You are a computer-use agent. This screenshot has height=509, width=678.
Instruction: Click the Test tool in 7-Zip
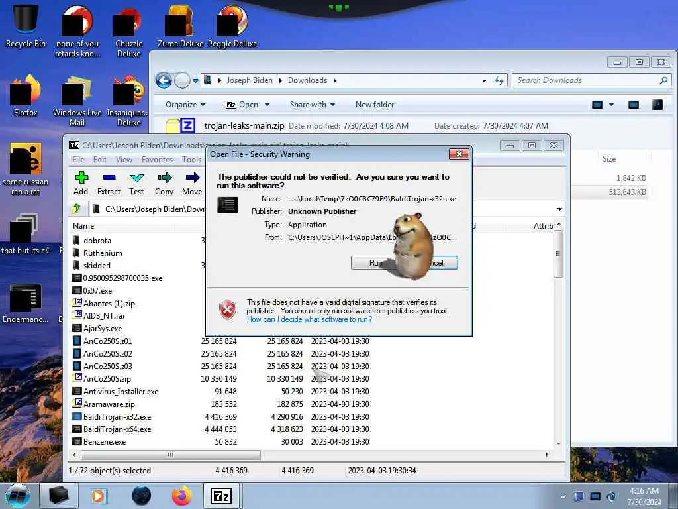pyautogui.click(x=136, y=184)
